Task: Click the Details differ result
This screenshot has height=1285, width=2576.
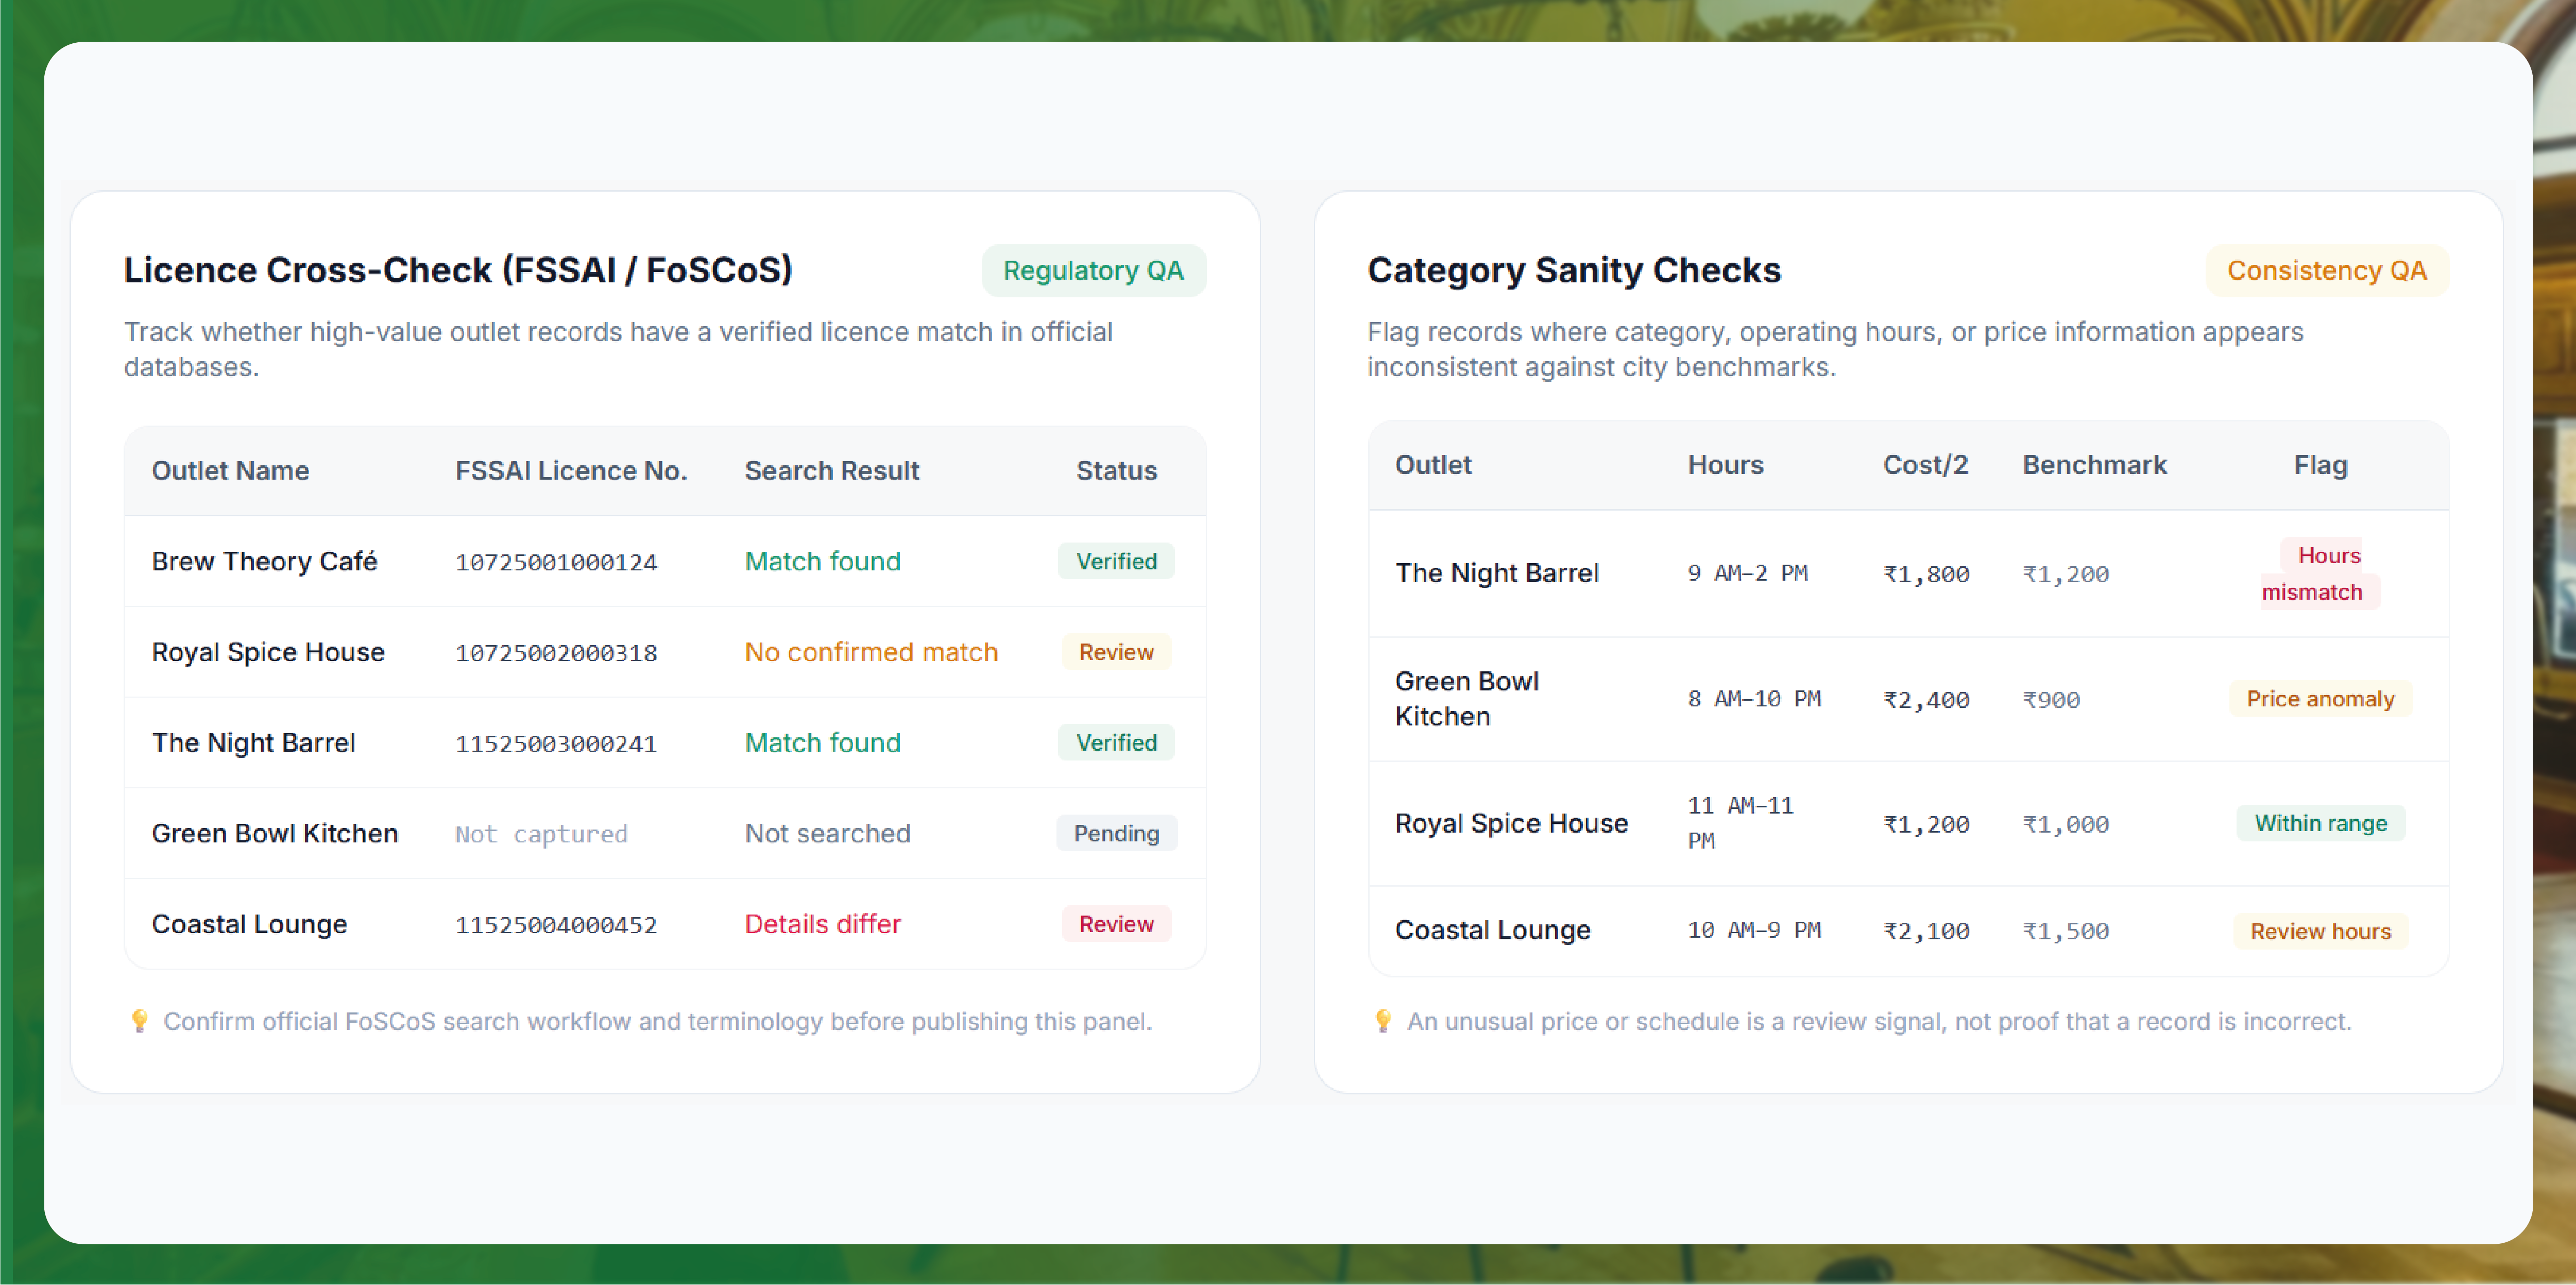Action: (823, 925)
